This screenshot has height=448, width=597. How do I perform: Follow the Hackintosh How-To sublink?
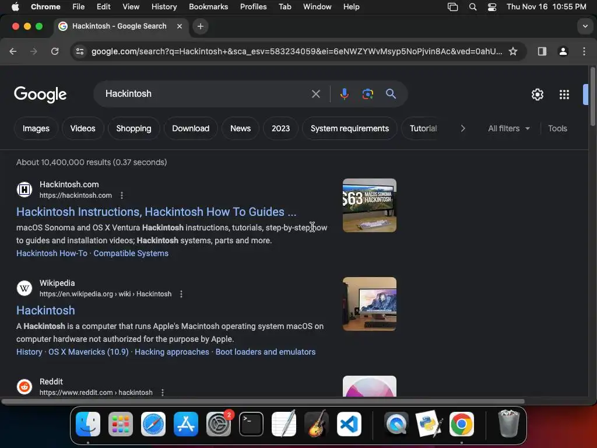tap(52, 253)
